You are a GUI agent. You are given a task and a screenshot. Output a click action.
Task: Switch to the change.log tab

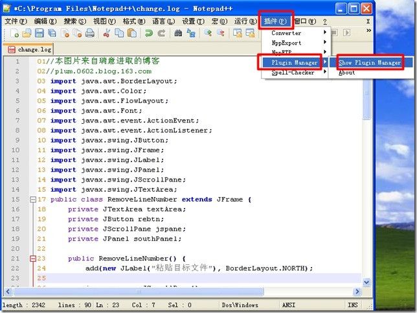point(29,49)
